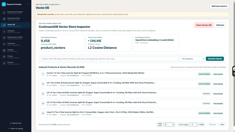
Task: Open Experiment Designer in the sidebar
Action: click(15, 13)
